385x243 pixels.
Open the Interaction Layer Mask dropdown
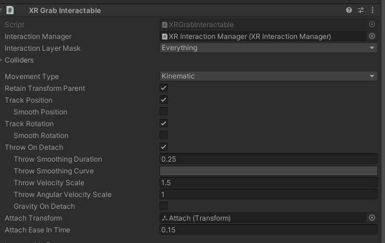[268, 48]
